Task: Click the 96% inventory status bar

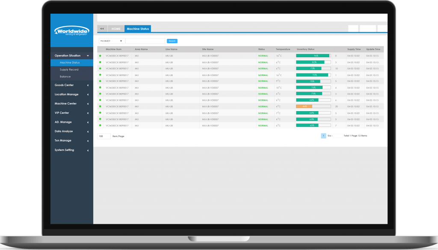Action: 313,56
